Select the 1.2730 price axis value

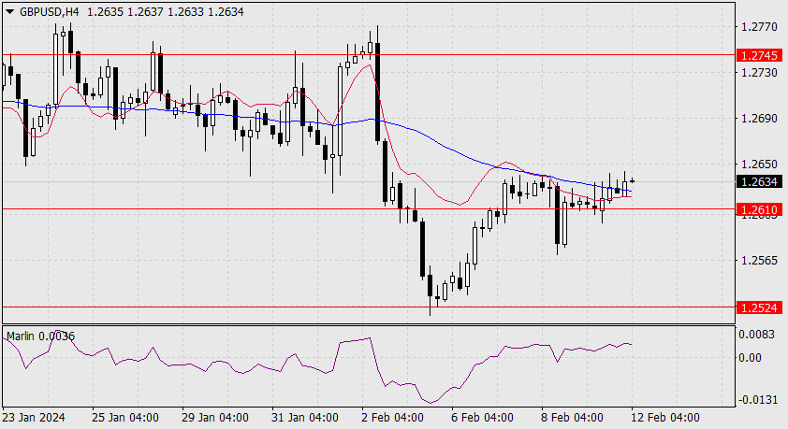[759, 73]
